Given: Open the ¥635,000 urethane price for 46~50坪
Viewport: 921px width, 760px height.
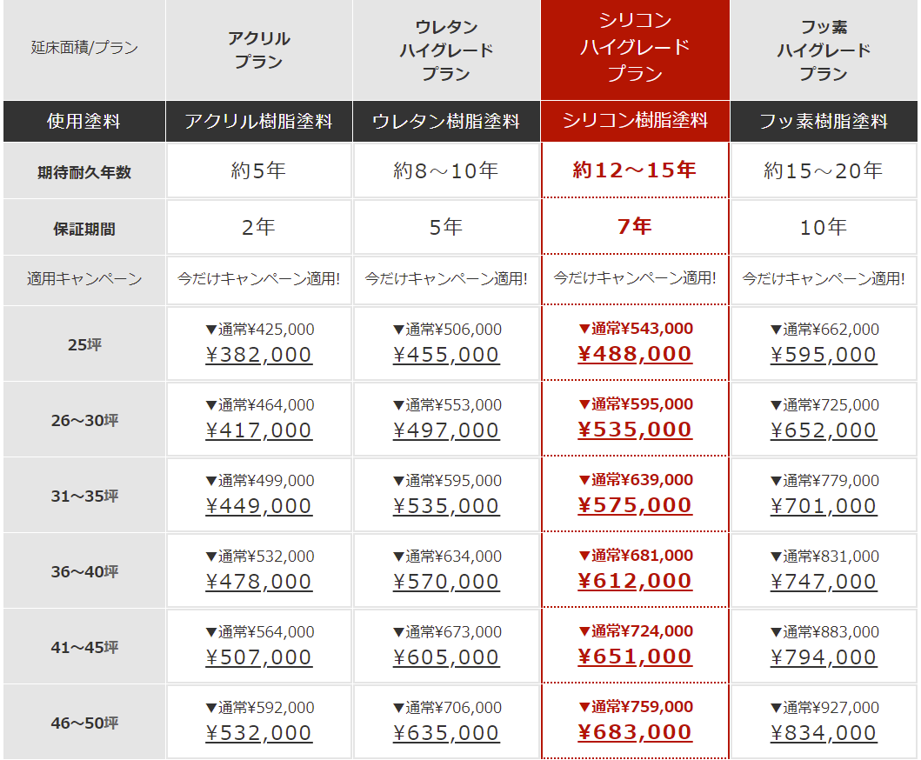Looking at the screenshot, I should 446,734.
